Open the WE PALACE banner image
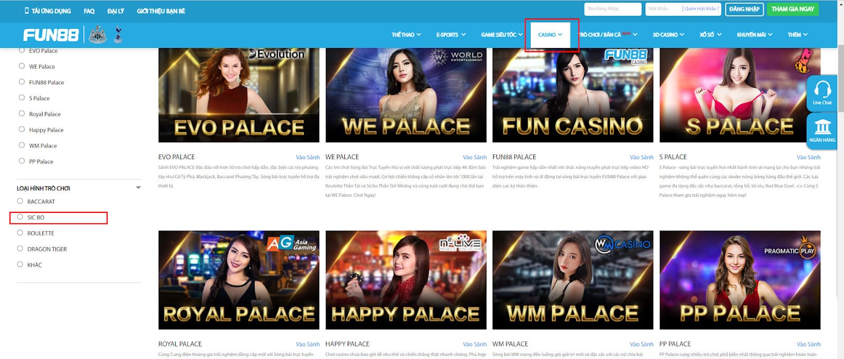 tap(406, 95)
